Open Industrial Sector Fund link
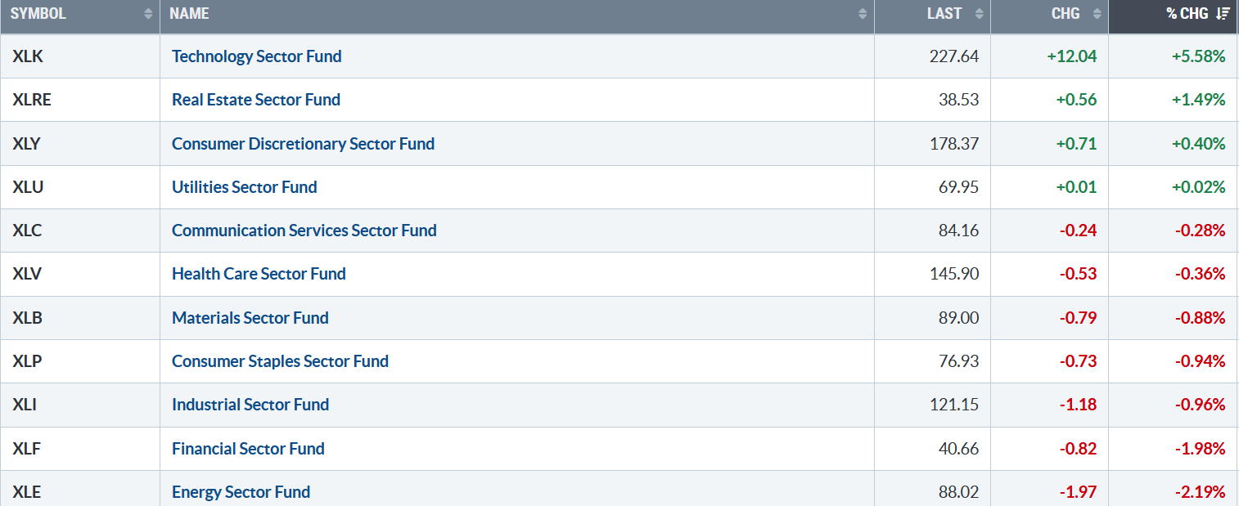This screenshot has width=1239, height=506. tap(250, 405)
